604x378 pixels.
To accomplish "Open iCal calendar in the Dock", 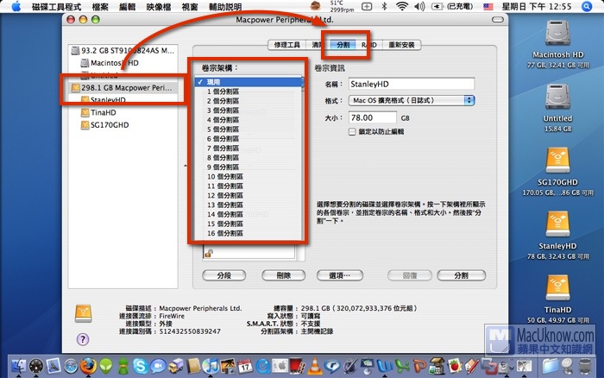I will (245, 366).
